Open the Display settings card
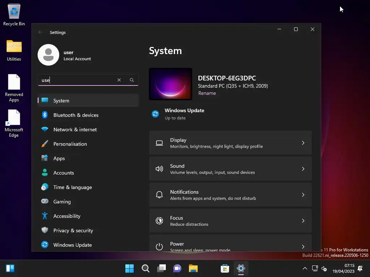 click(x=231, y=143)
